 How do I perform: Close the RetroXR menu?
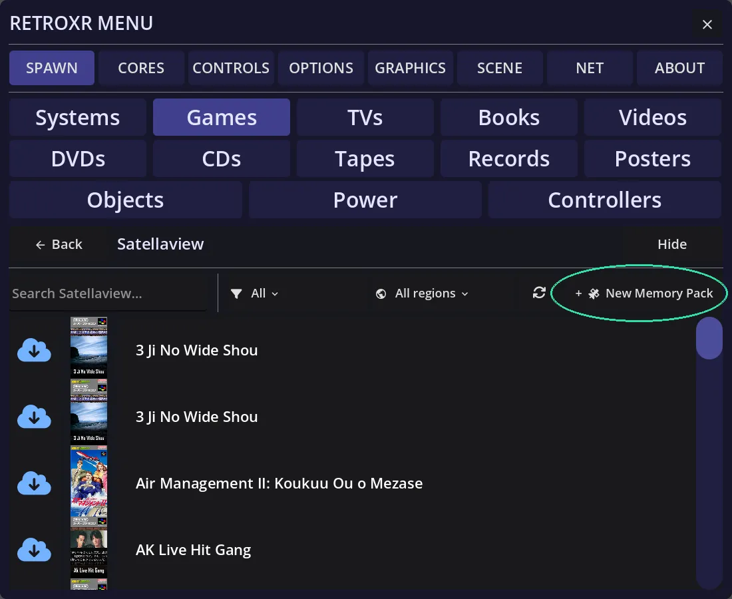tap(707, 24)
